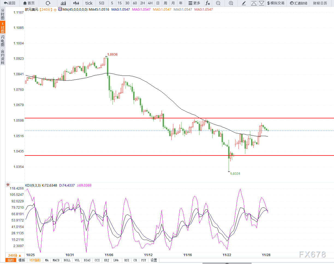
Task: Click the K:72.6348 value
Action: pyautogui.click(x=50, y=185)
